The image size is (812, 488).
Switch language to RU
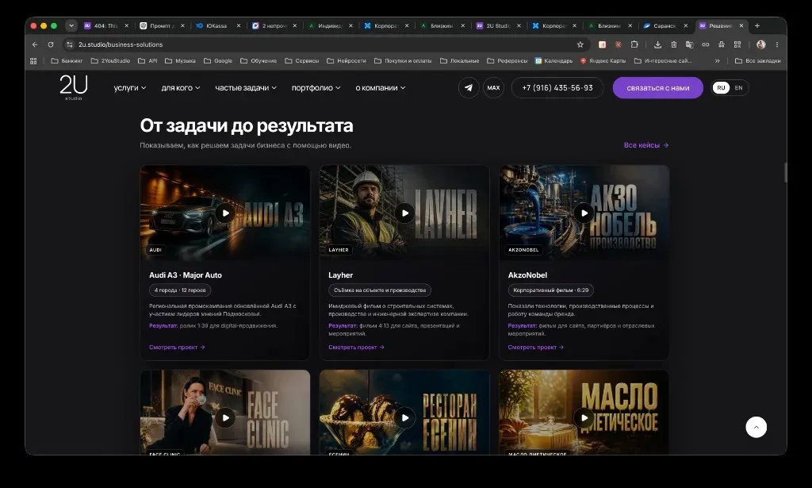pyautogui.click(x=721, y=87)
